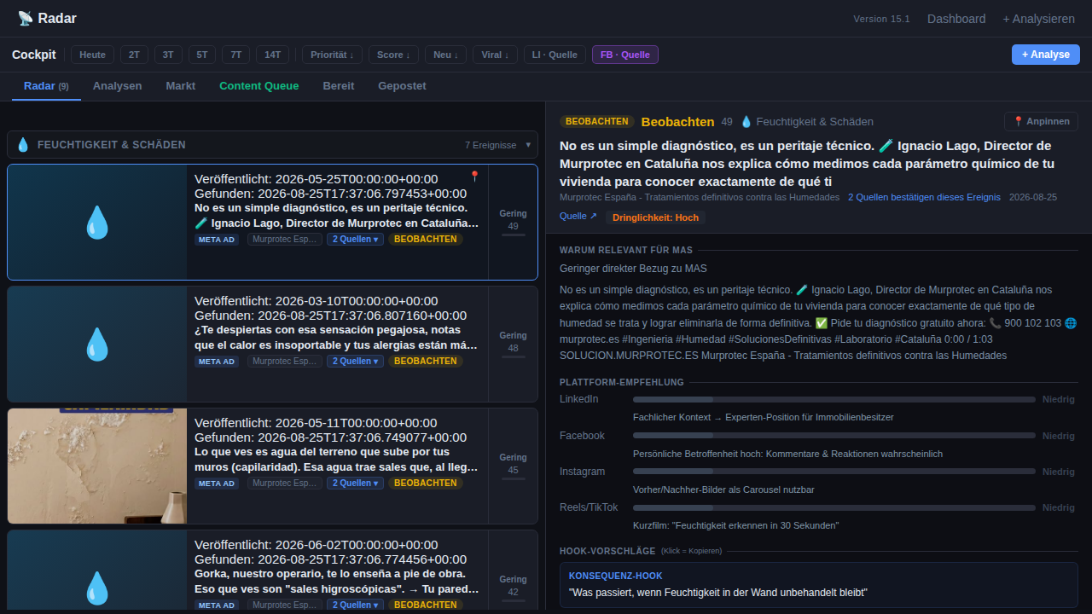Click 'Geringer direkter Bezug zu MAS'

pyautogui.click(x=633, y=268)
